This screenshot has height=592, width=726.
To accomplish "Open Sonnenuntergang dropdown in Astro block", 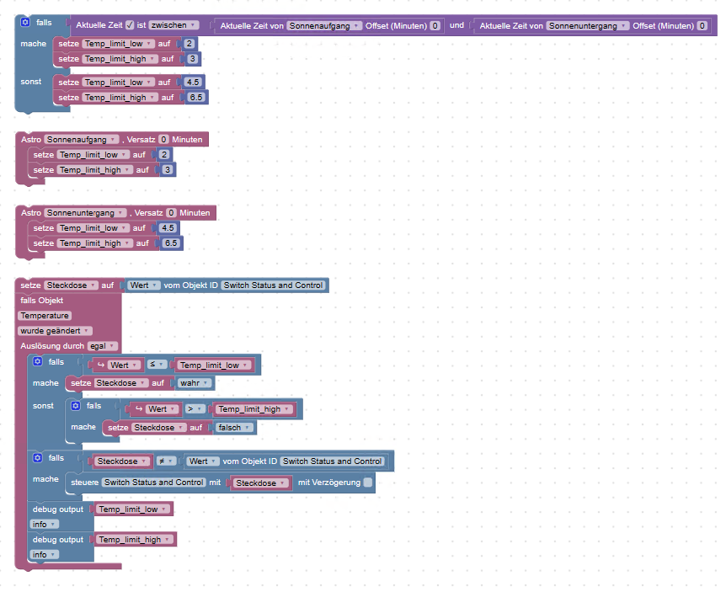I will click(x=85, y=213).
